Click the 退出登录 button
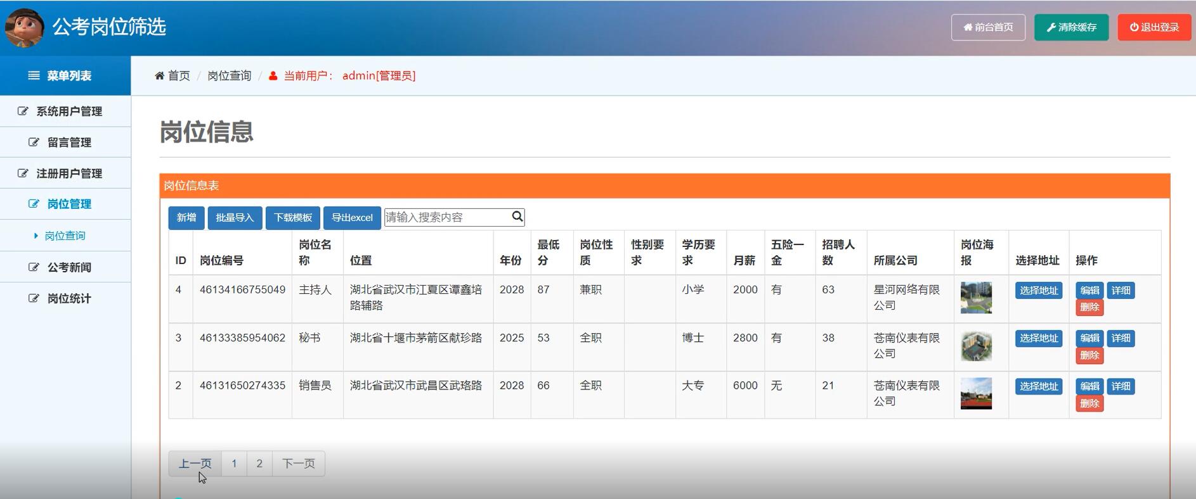 tap(1154, 27)
